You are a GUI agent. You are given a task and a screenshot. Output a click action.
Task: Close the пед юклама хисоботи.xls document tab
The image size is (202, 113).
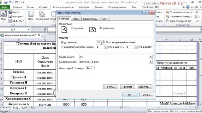click(x=39, y=35)
